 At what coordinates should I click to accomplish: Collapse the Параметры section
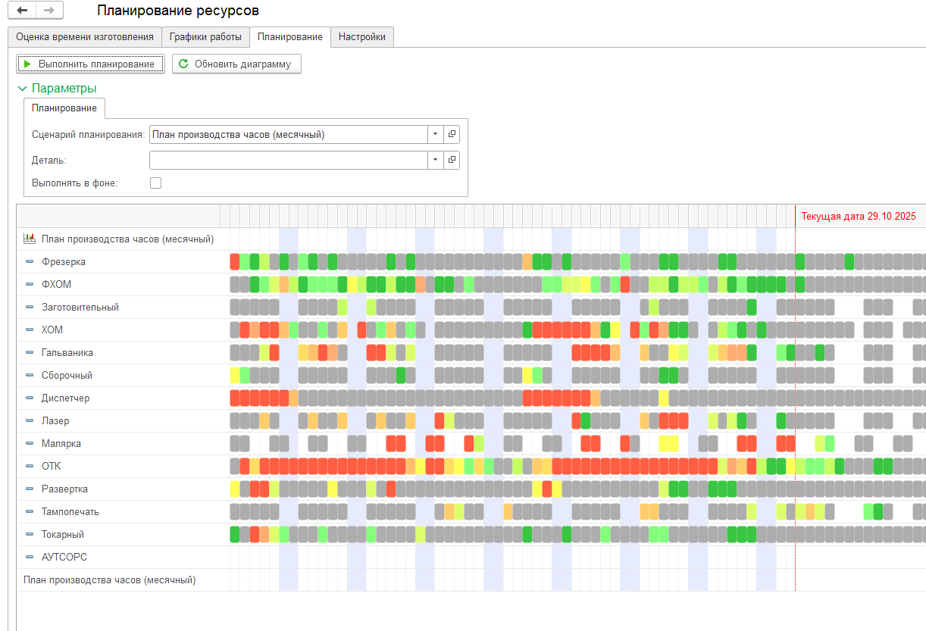[x=23, y=89]
